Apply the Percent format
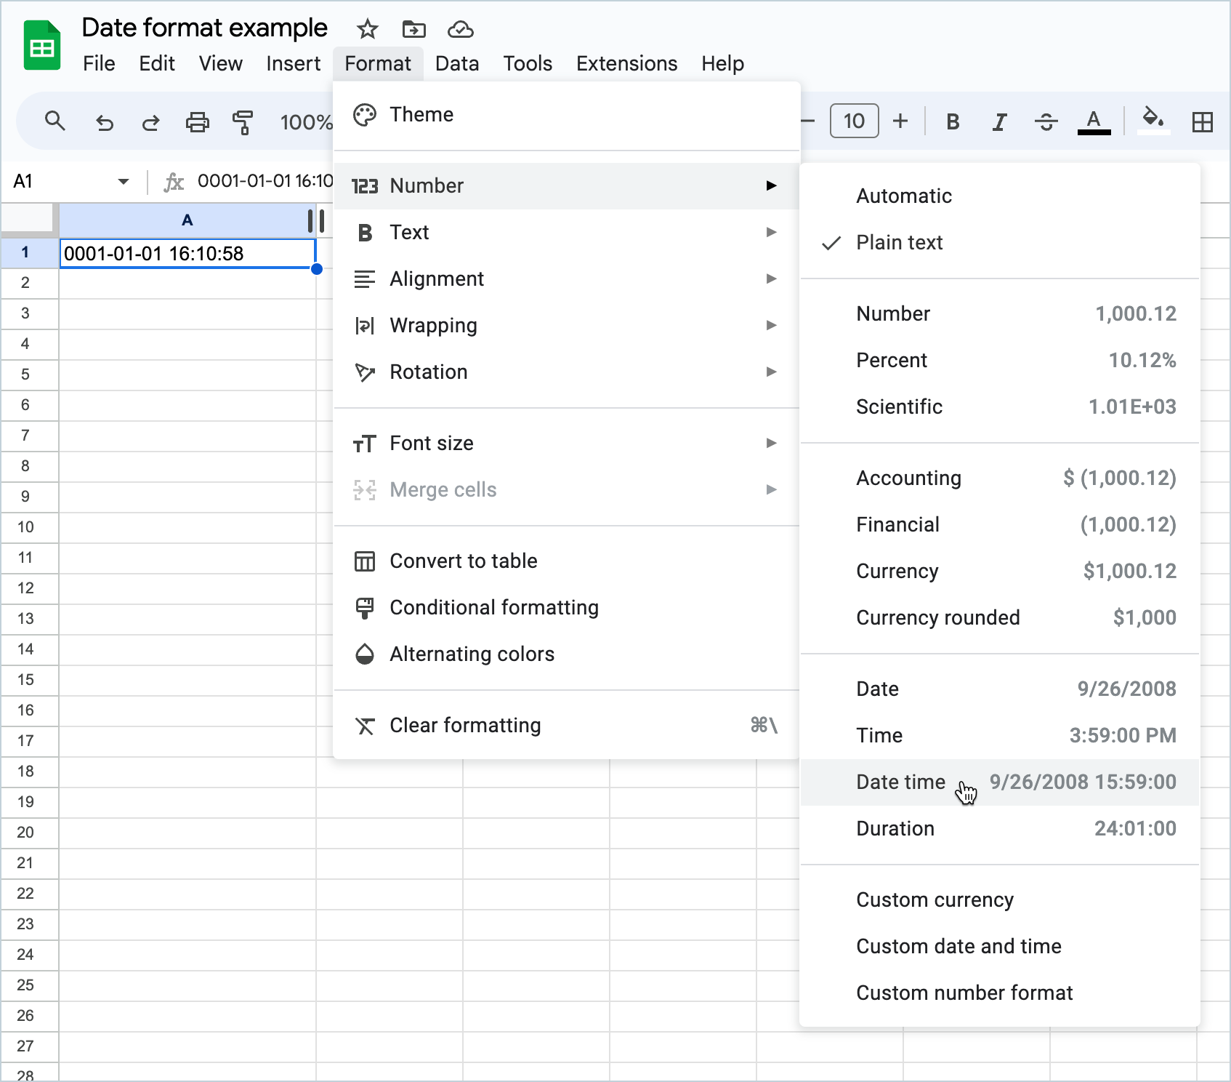 pos(1000,361)
